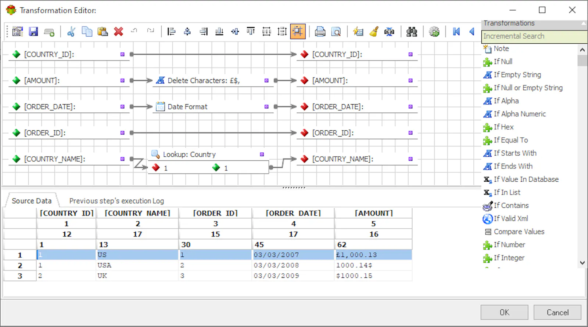Screen dimensions: 588x327
Task: Click the cell with date 03/03/2009
Action: pos(293,276)
